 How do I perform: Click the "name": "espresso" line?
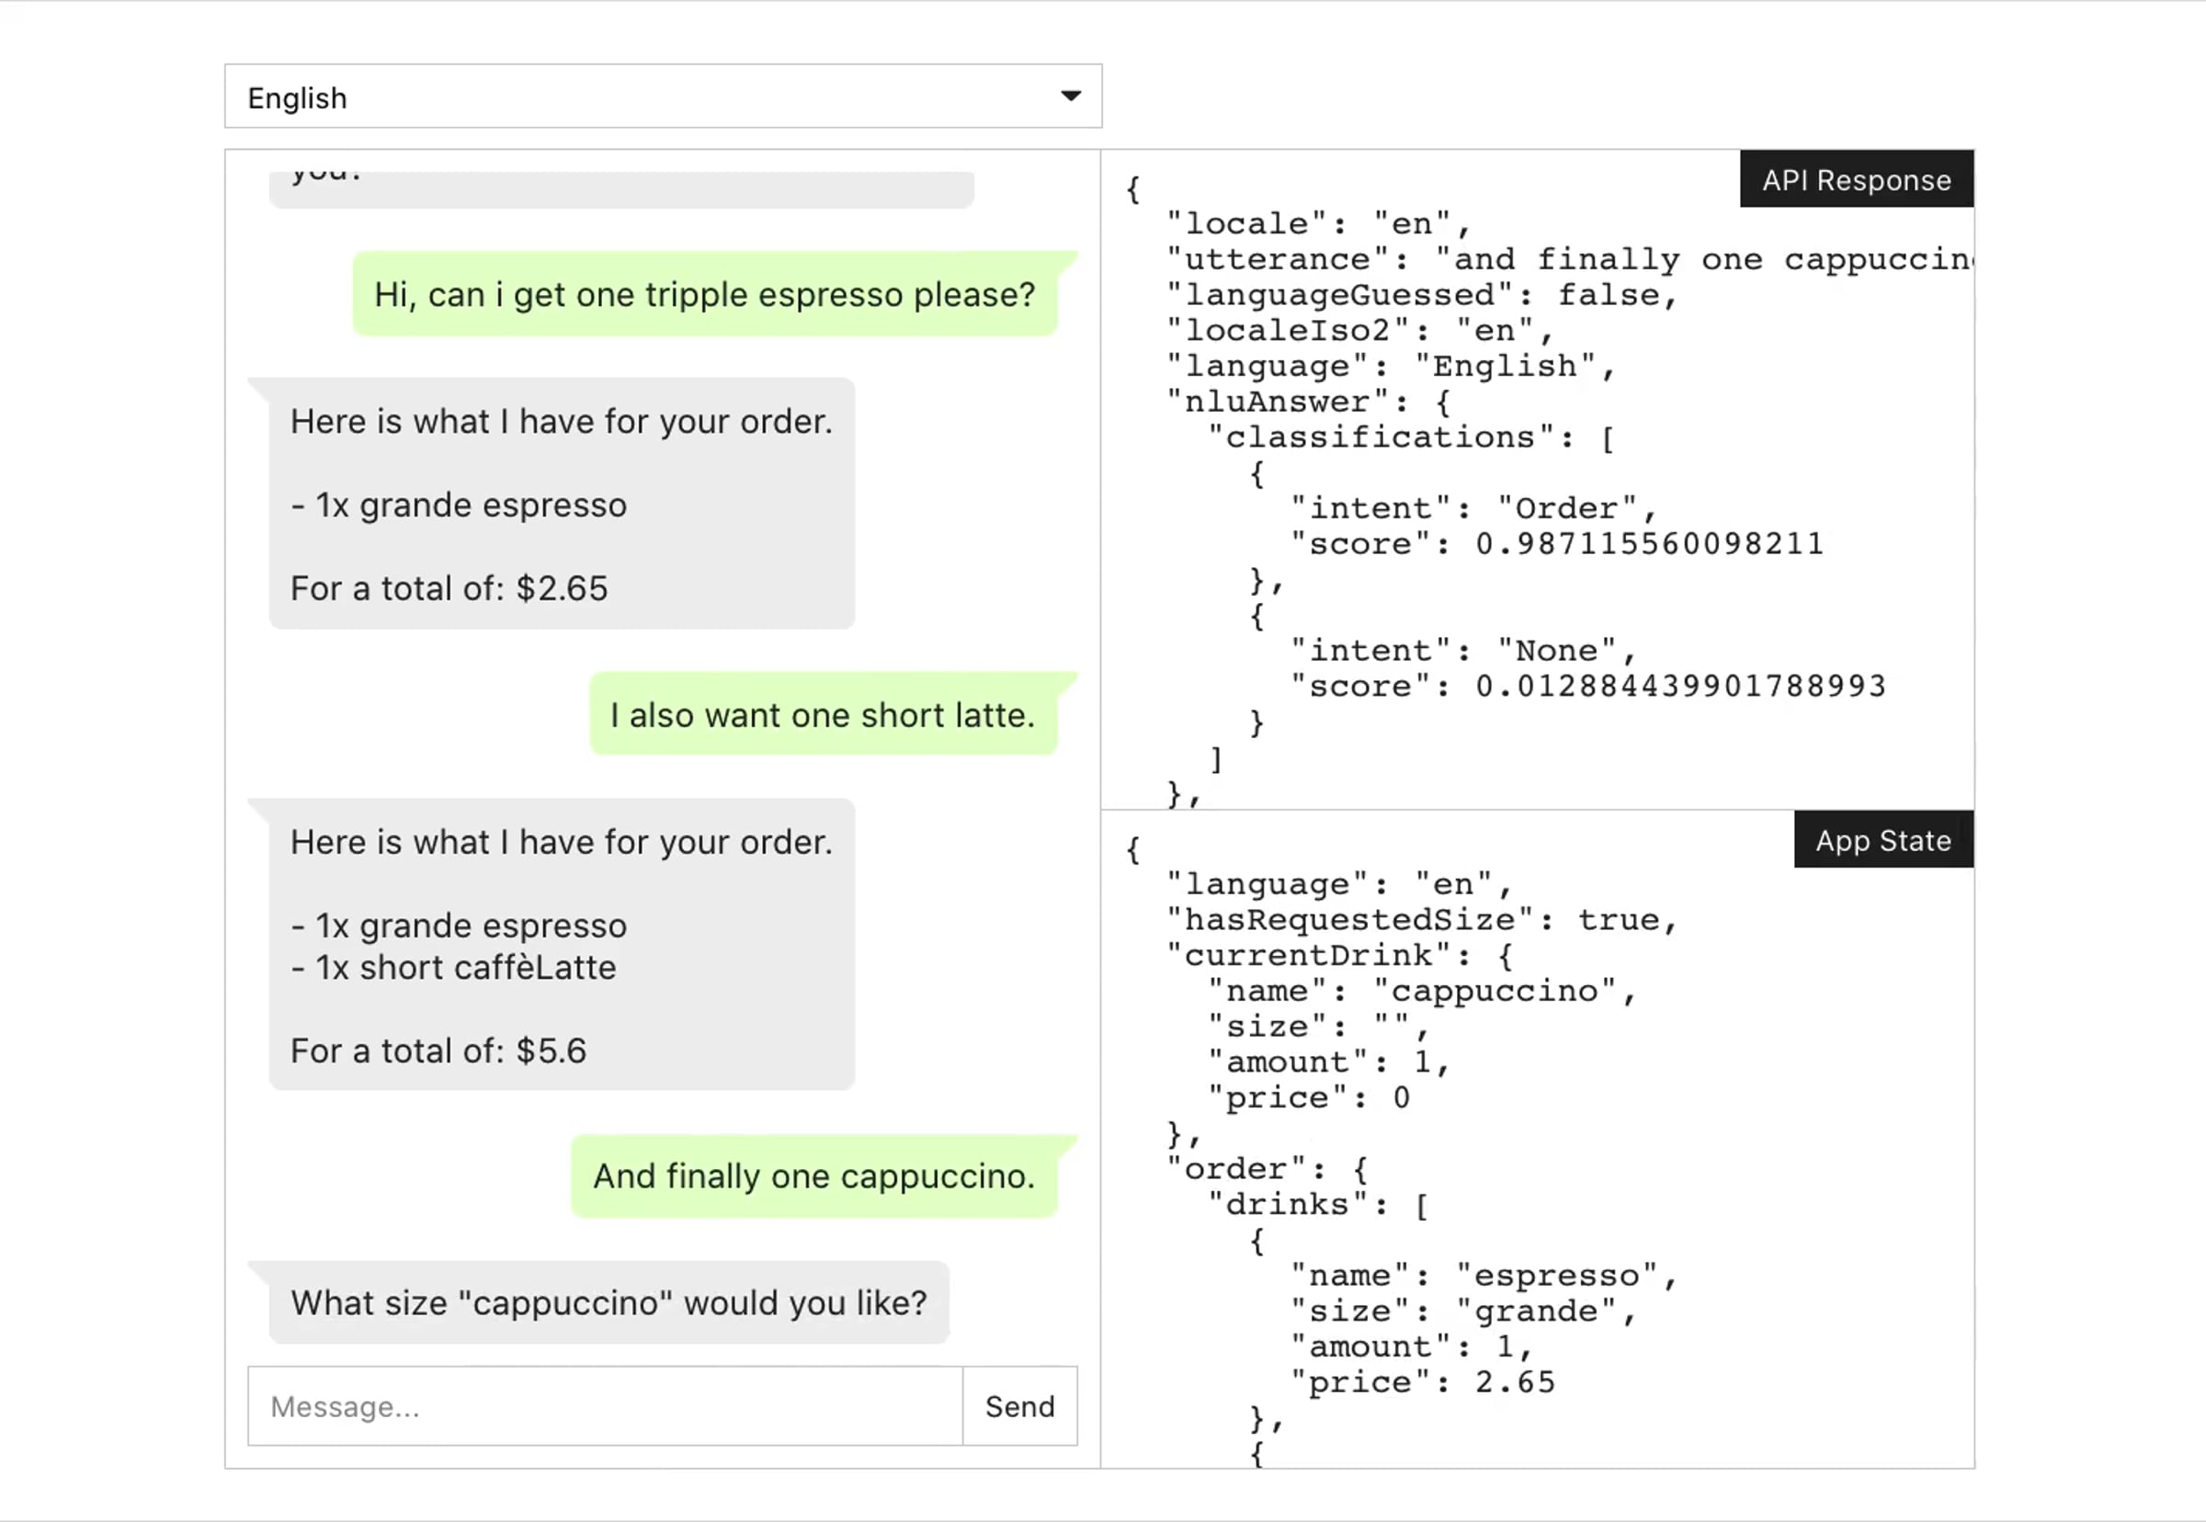point(1484,1276)
